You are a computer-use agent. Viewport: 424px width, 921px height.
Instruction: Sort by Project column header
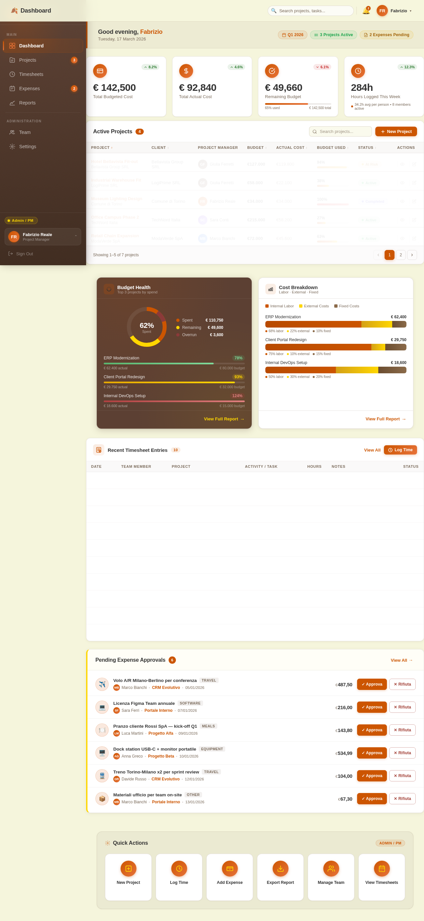(x=102, y=148)
